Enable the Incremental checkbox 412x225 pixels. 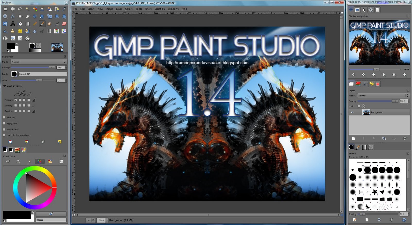click(x=4, y=129)
